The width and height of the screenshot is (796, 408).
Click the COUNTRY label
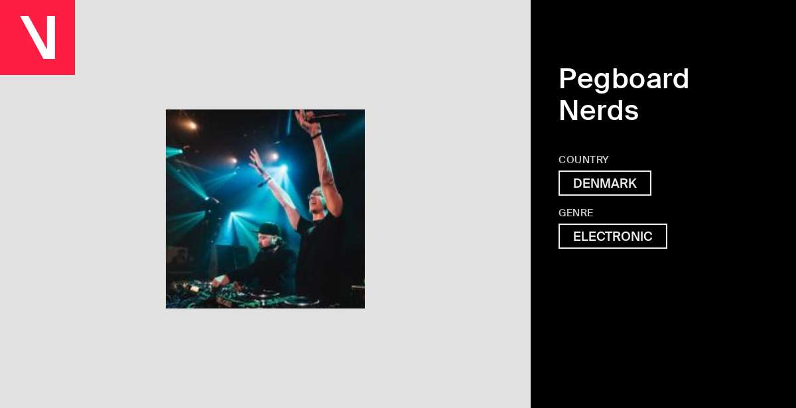coord(584,160)
